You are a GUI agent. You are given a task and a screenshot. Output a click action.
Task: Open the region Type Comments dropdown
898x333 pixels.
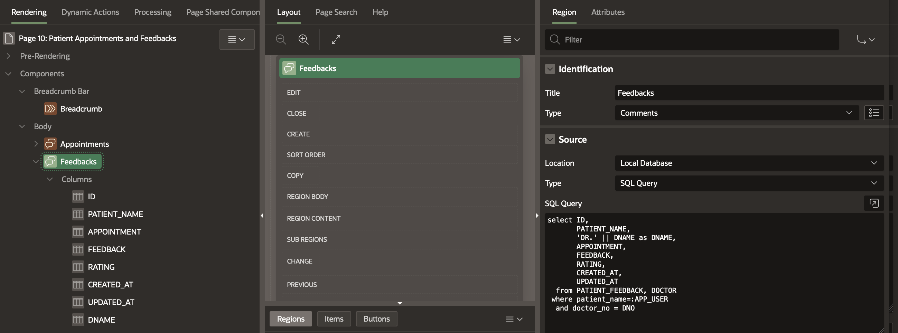click(737, 113)
